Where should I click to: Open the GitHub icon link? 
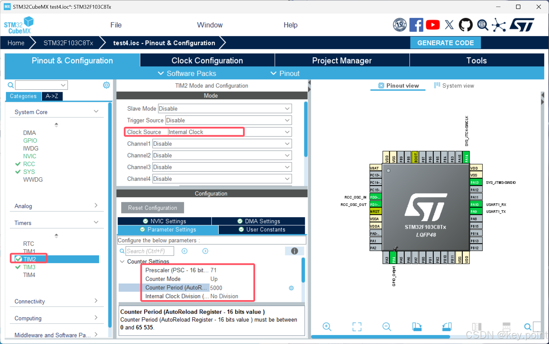pos(465,25)
